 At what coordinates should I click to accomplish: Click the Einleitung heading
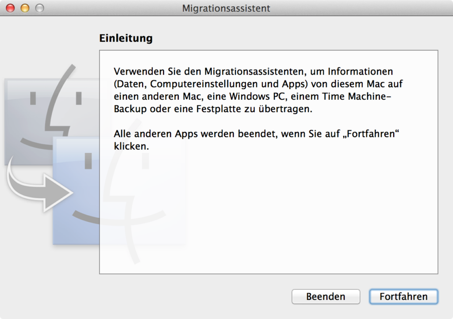click(x=126, y=38)
